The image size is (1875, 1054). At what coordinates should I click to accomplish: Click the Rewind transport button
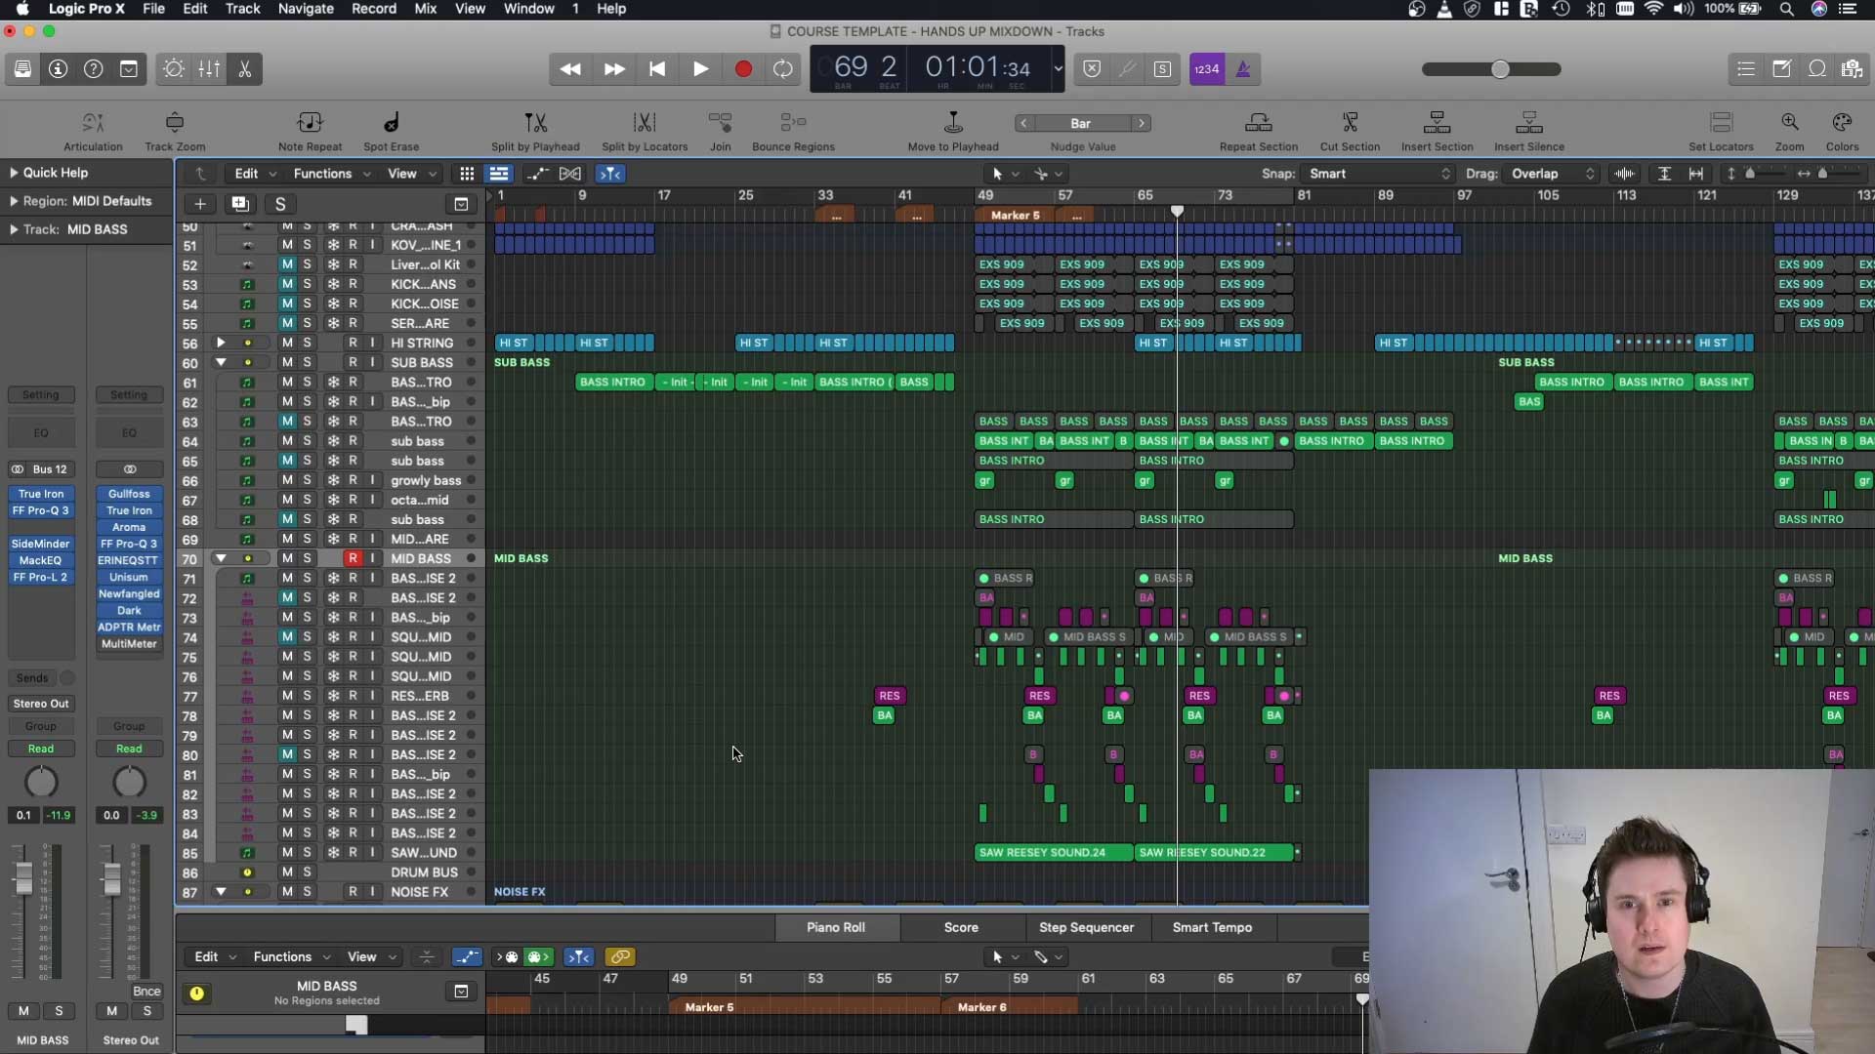pos(570,69)
